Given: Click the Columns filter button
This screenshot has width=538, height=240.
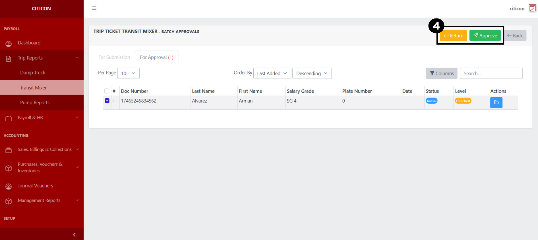Looking at the screenshot, I should click(441, 73).
